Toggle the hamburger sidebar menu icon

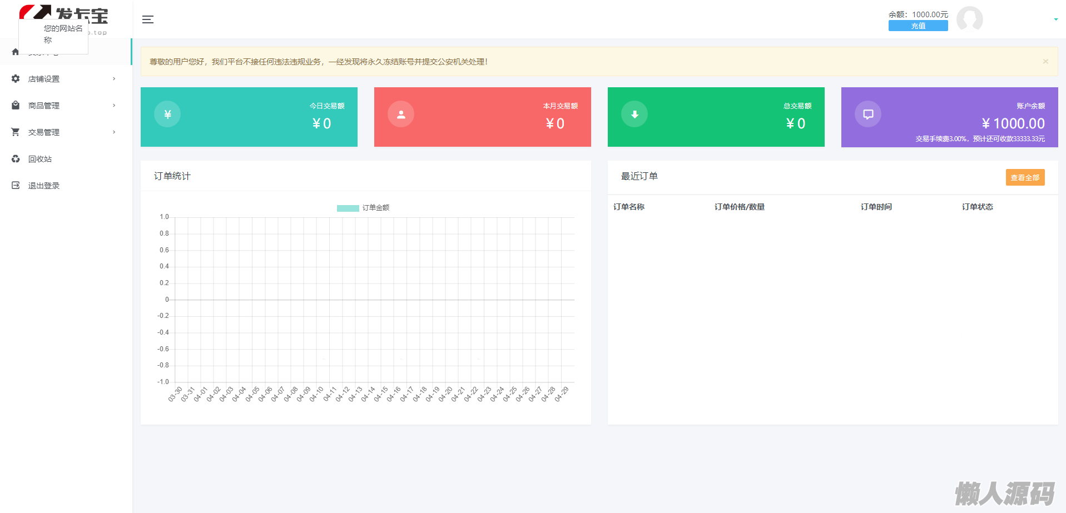point(148,19)
